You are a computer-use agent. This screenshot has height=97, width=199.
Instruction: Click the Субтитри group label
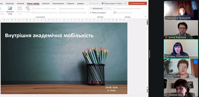click(x=127, y=17)
